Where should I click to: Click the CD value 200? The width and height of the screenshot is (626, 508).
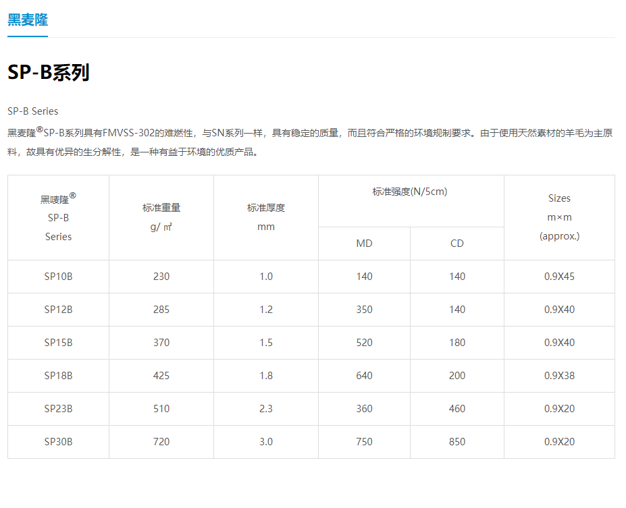[457, 376]
